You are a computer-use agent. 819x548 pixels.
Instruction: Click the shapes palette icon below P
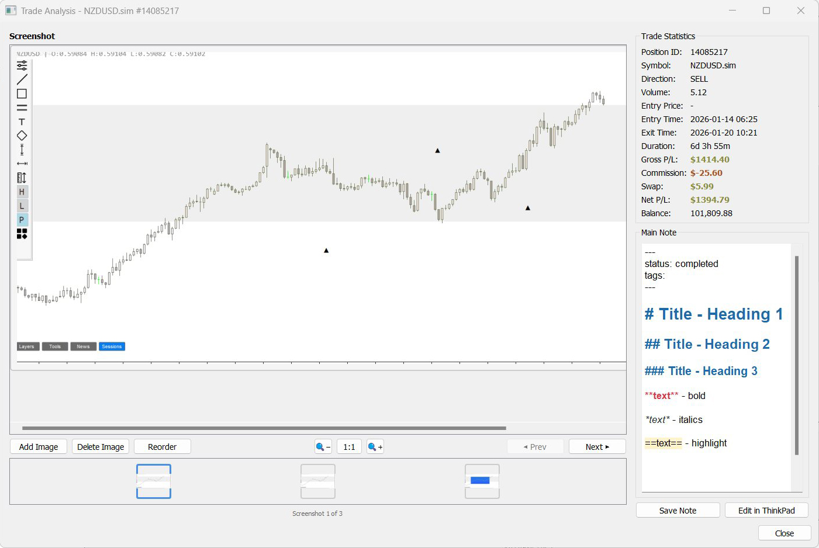[x=22, y=234]
